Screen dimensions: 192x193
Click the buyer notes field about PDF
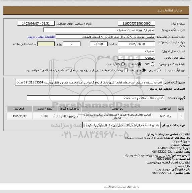[x=121, y=125]
